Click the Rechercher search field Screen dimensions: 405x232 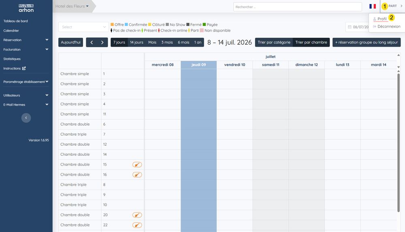tap(298, 7)
